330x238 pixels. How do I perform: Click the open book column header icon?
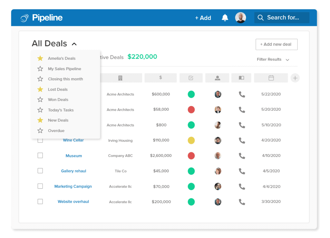(x=241, y=78)
